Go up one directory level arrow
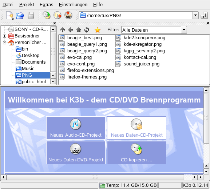210x189 pixels. pos(63,30)
